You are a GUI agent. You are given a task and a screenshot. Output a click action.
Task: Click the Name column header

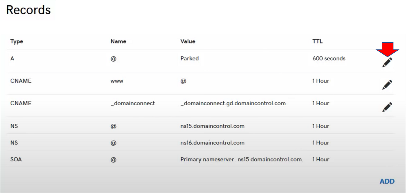118,41
